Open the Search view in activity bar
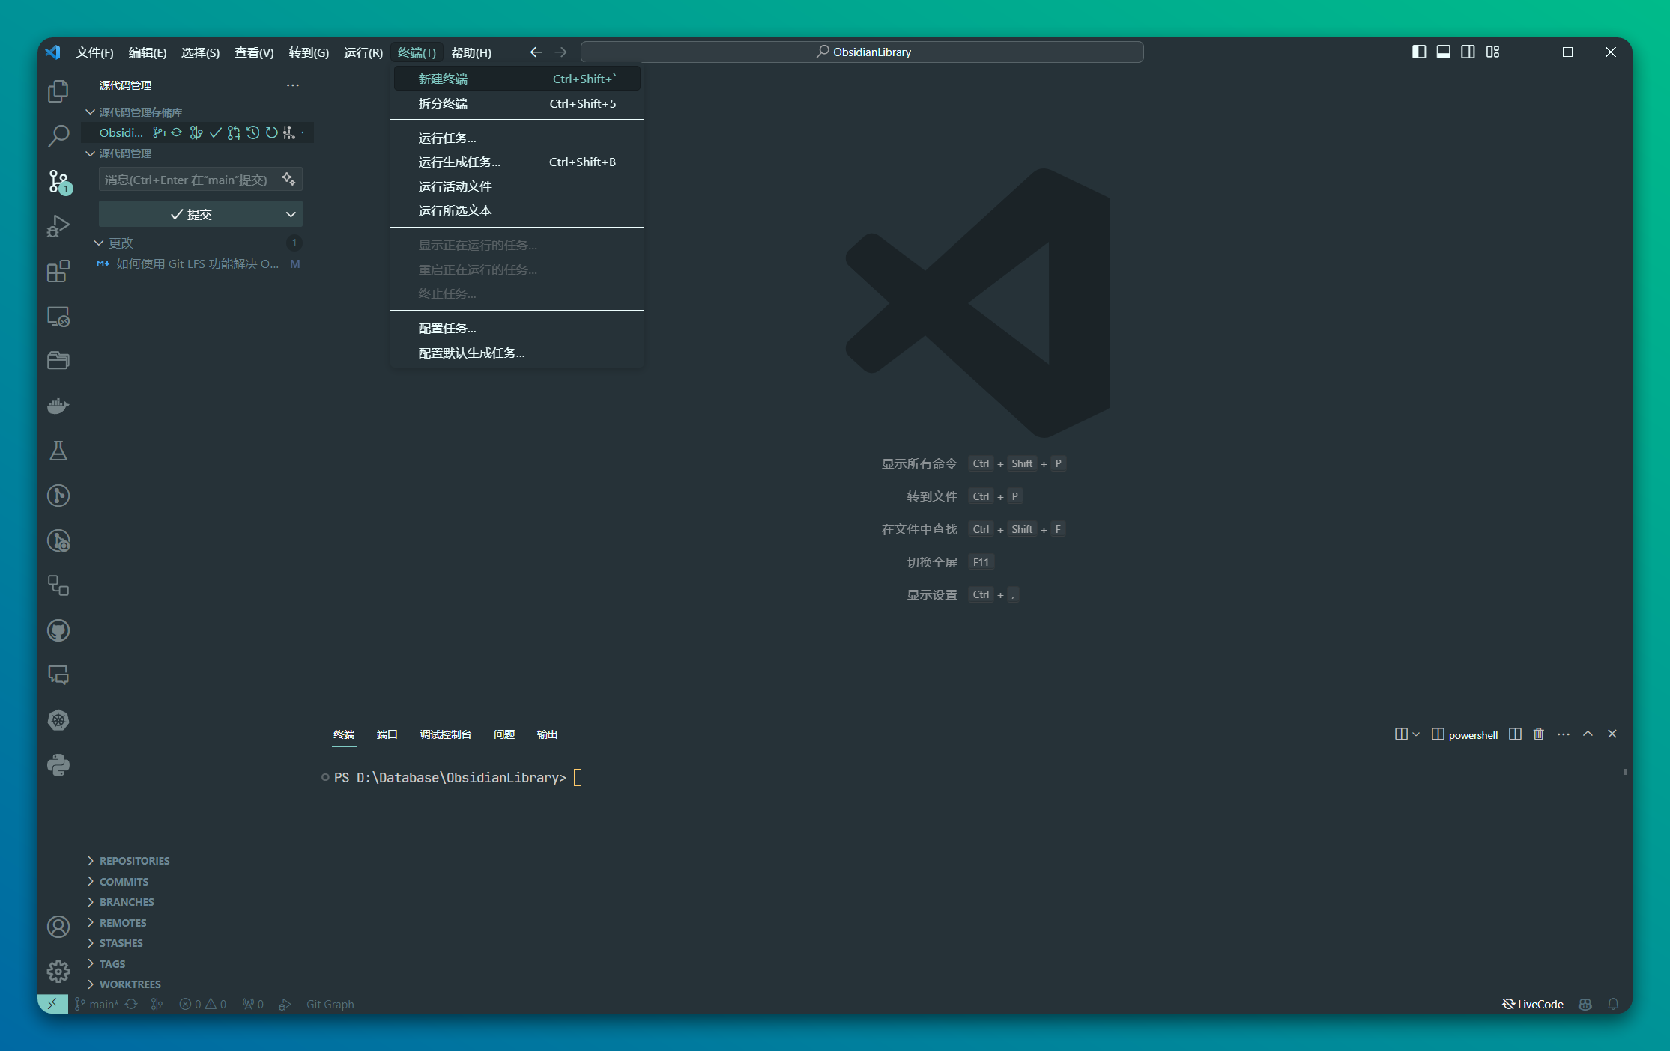The height and width of the screenshot is (1051, 1670). (x=58, y=135)
